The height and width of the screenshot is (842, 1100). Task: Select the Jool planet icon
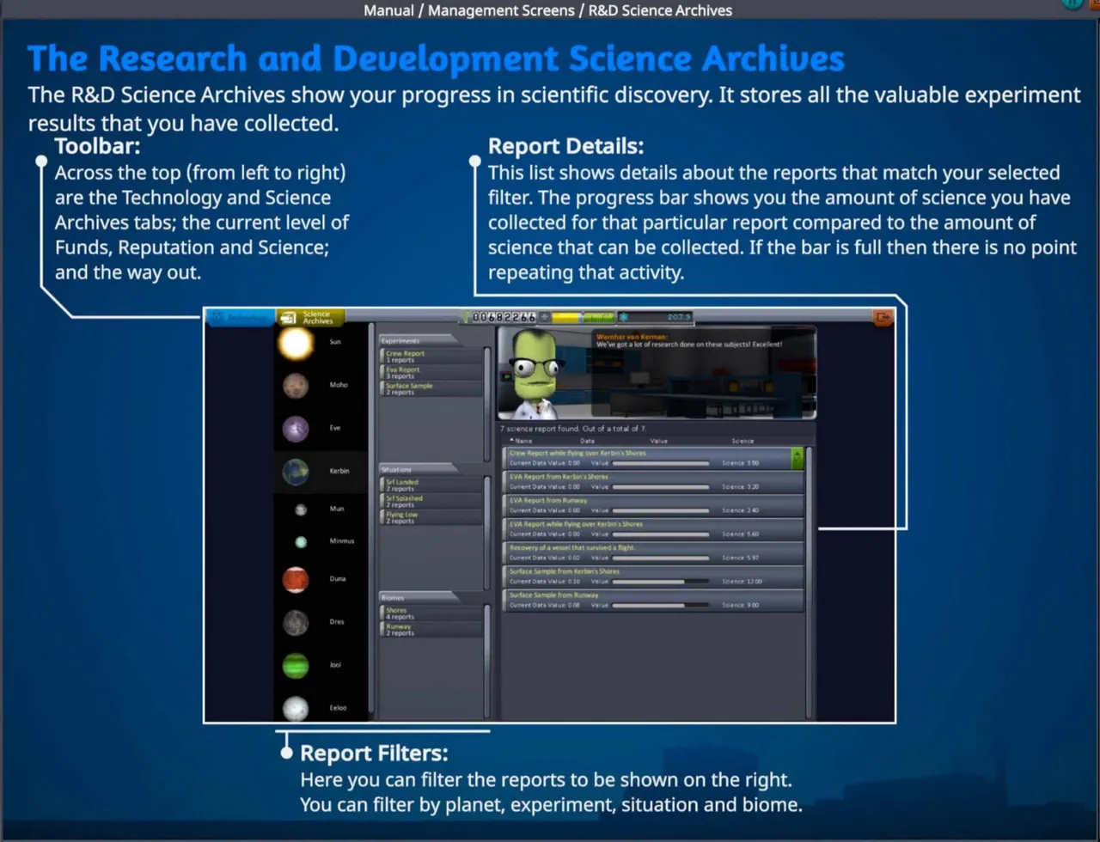pos(296,666)
